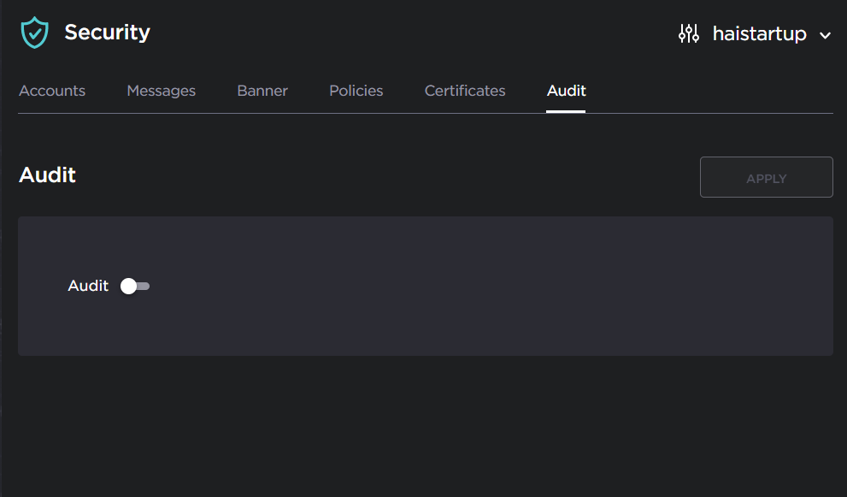Click the settings sliders icon beside haistartup
This screenshot has height=497, width=847.
pyautogui.click(x=688, y=34)
